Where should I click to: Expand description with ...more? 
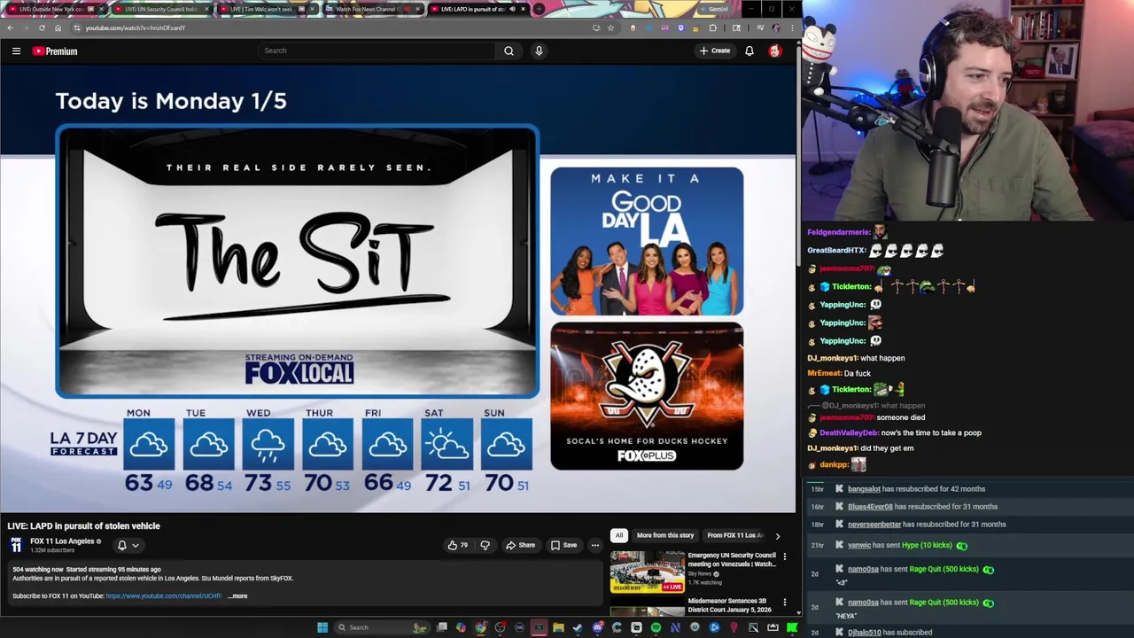click(x=237, y=595)
